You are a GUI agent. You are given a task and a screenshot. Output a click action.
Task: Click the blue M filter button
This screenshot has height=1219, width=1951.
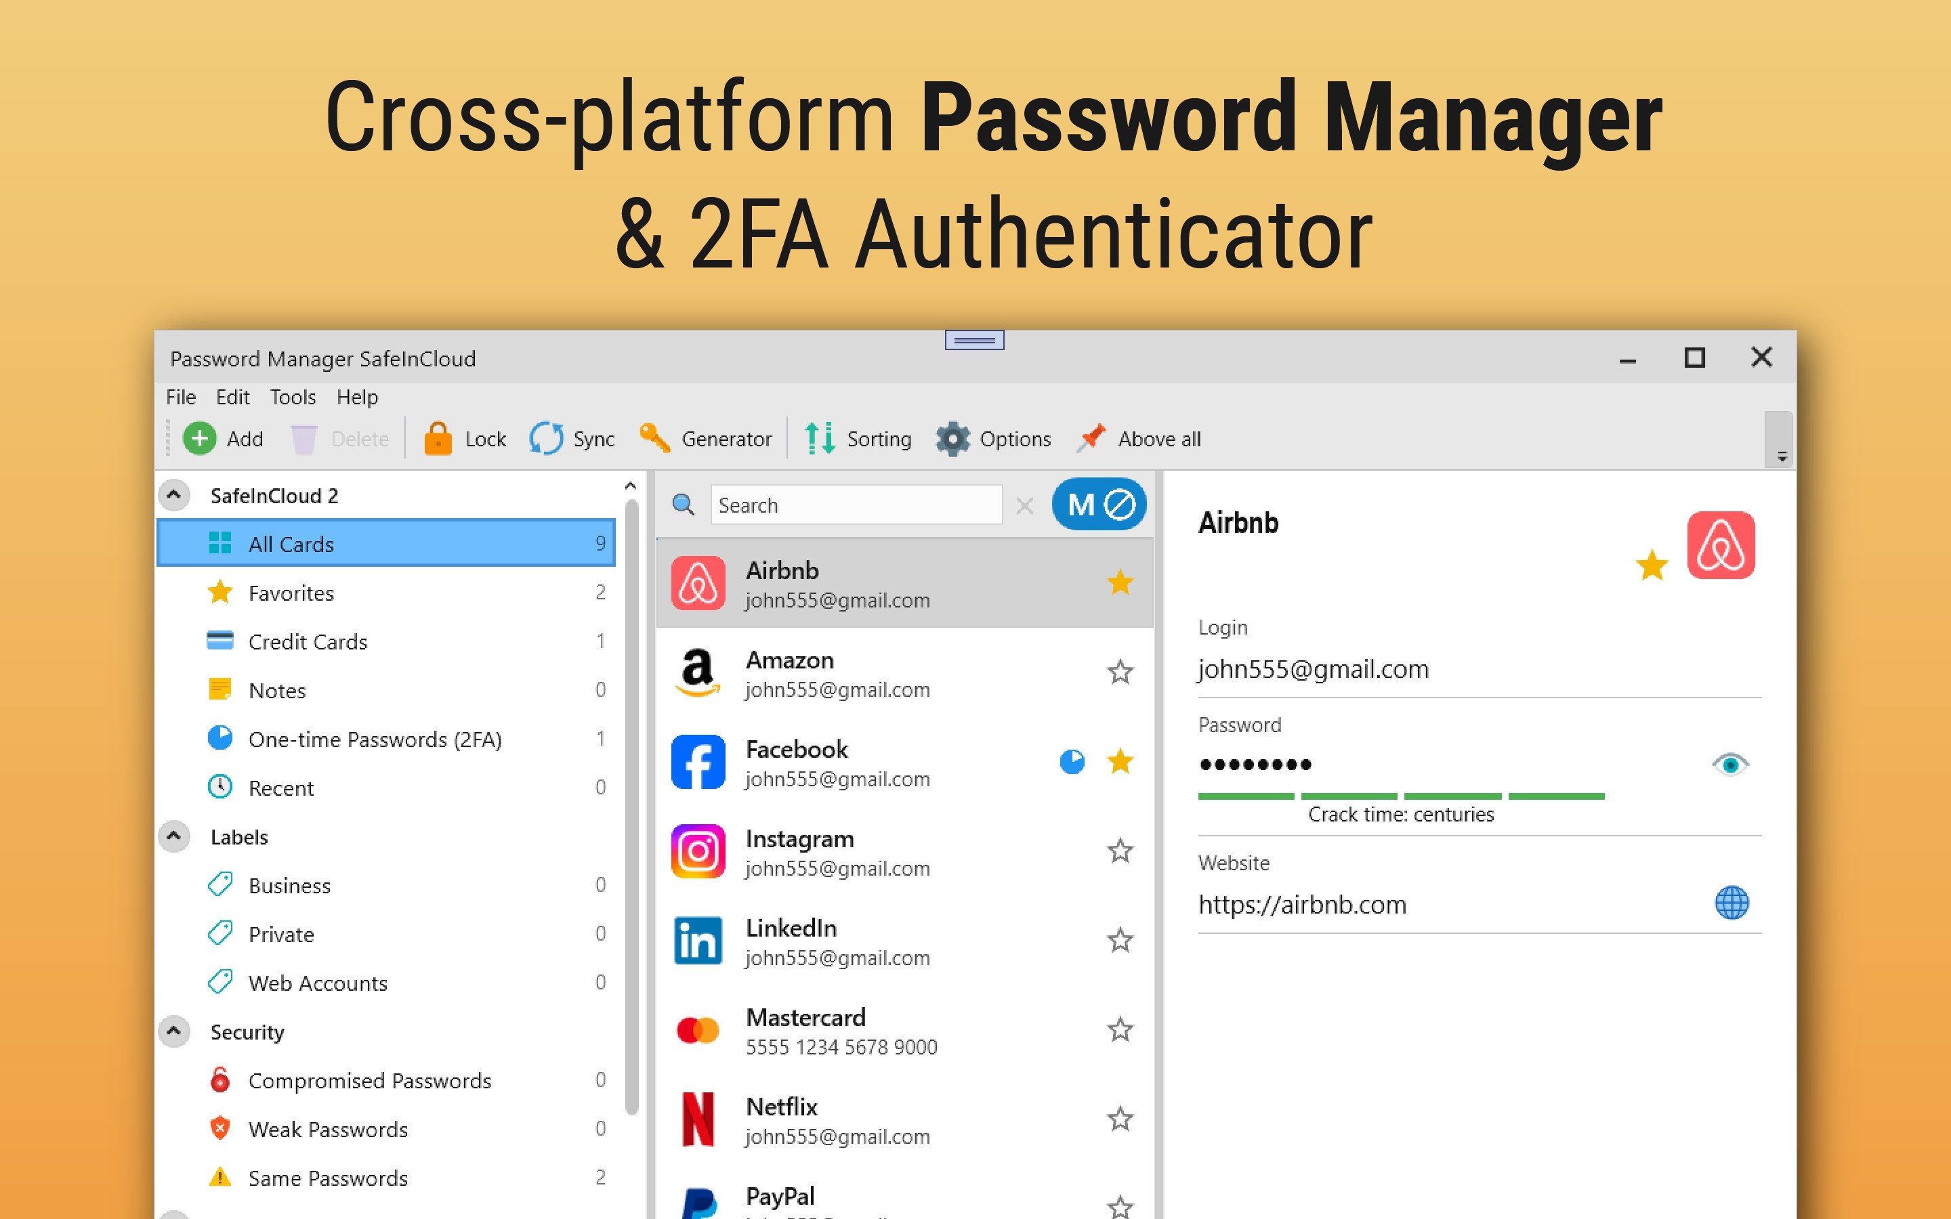pos(1099,505)
